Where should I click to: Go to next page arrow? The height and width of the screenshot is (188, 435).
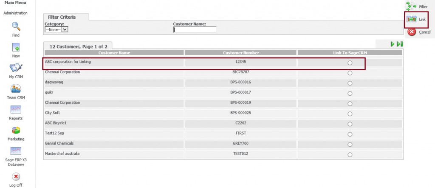click(x=393, y=44)
